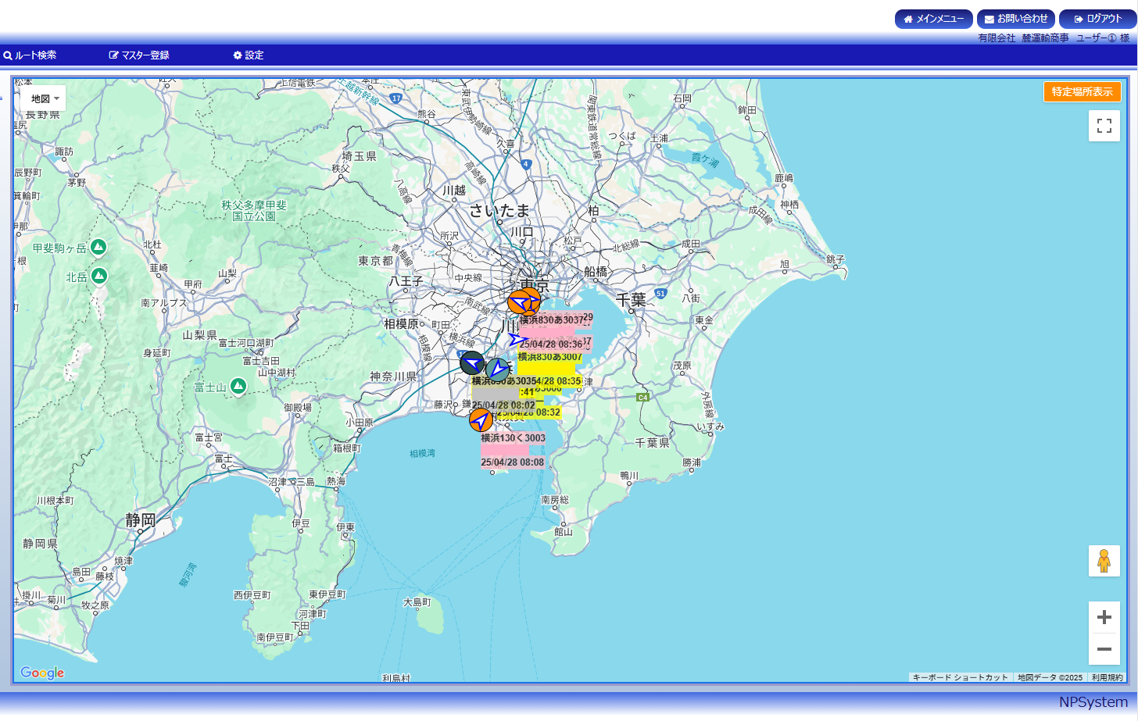Open 利用規約 link on map

(1107, 677)
